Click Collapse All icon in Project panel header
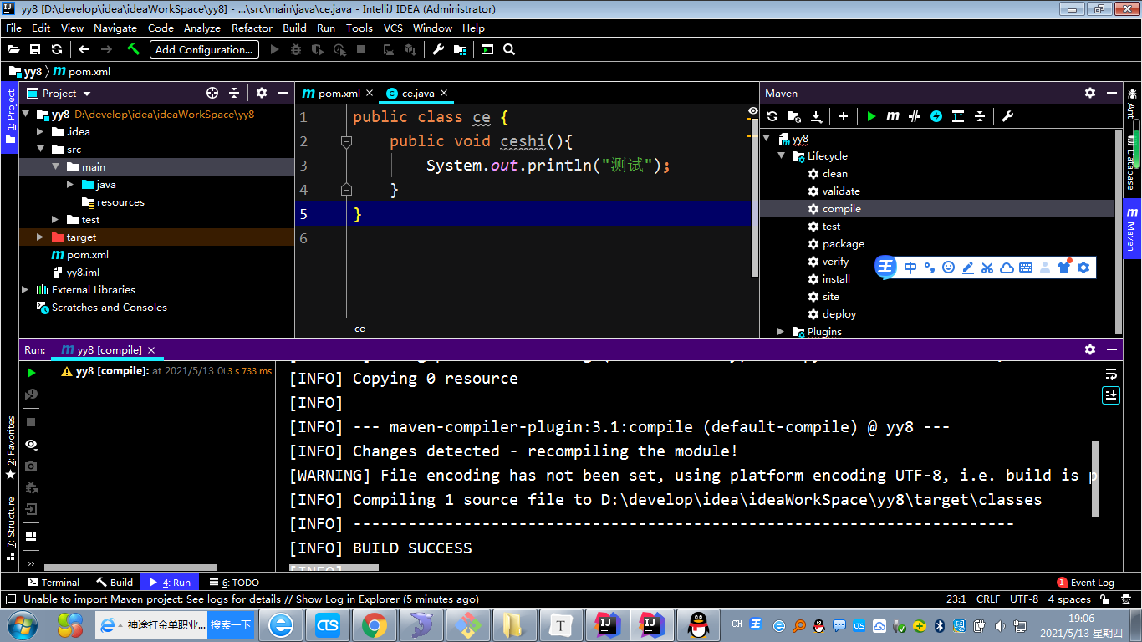Screen dimensions: 1142x642 (x=234, y=93)
